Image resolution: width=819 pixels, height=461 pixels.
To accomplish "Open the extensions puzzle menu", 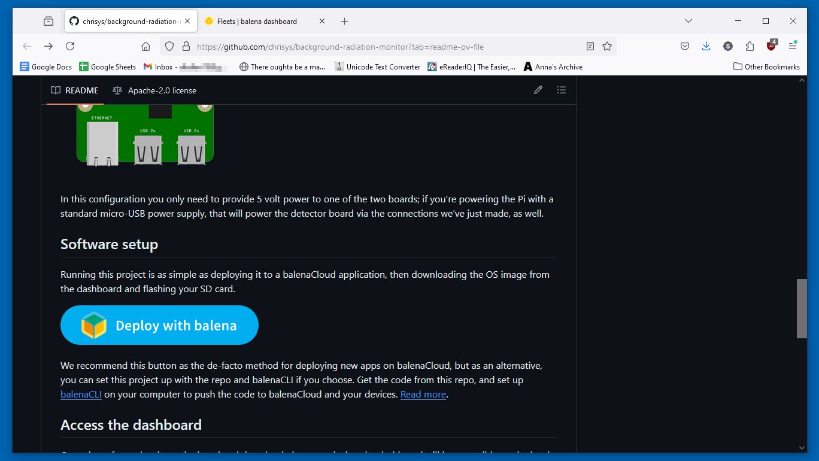I will (750, 46).
